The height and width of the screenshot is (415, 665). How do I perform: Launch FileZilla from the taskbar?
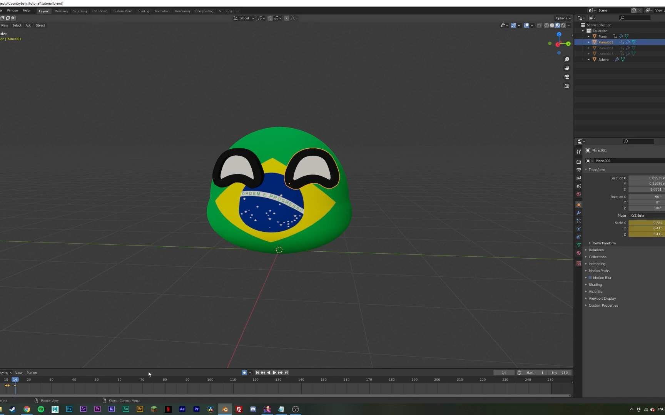pyautogui.click(x=239, y=409)
